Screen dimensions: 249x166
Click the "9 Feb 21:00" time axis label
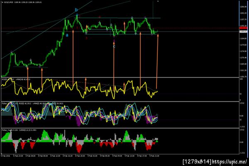click(154, 156)
